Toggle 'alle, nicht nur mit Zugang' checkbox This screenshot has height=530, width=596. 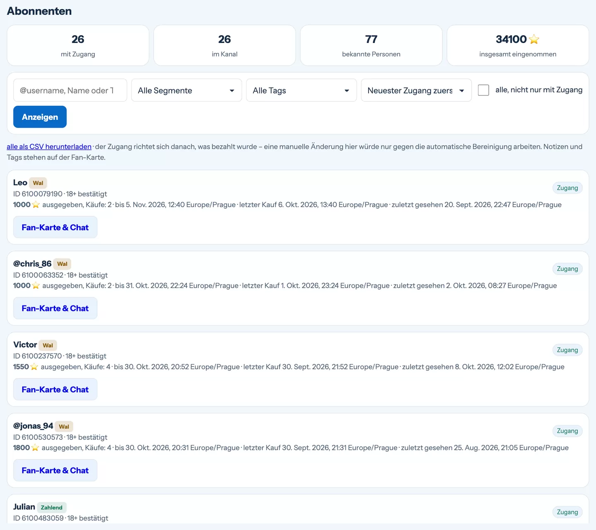[483, 90]
